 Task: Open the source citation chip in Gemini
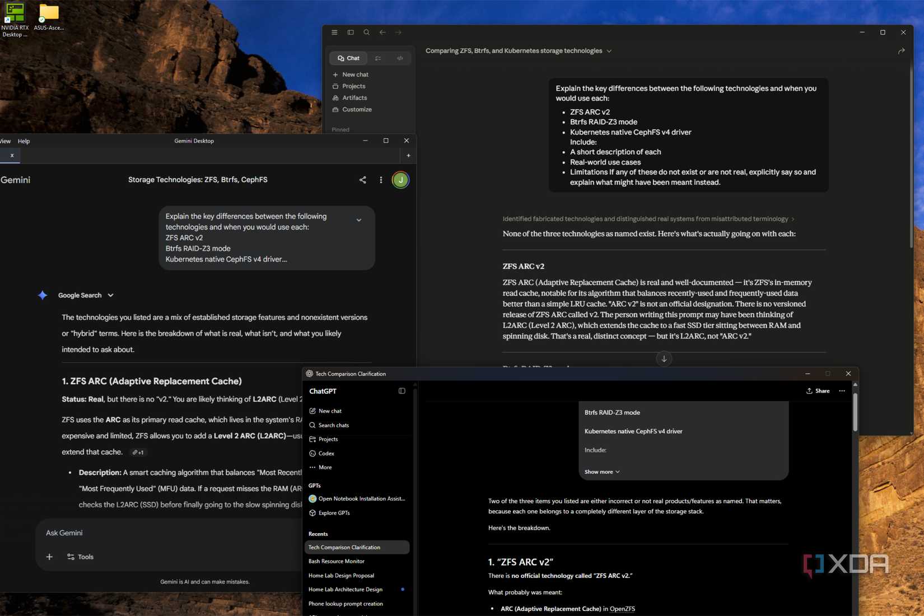(x=138, y=452)
